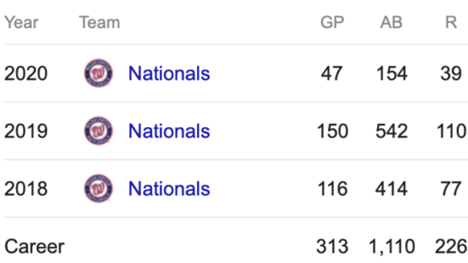The width and height of the screenshot is (468, 263).
Task: Select the Team column header
Action: click(x=99, y=22)
